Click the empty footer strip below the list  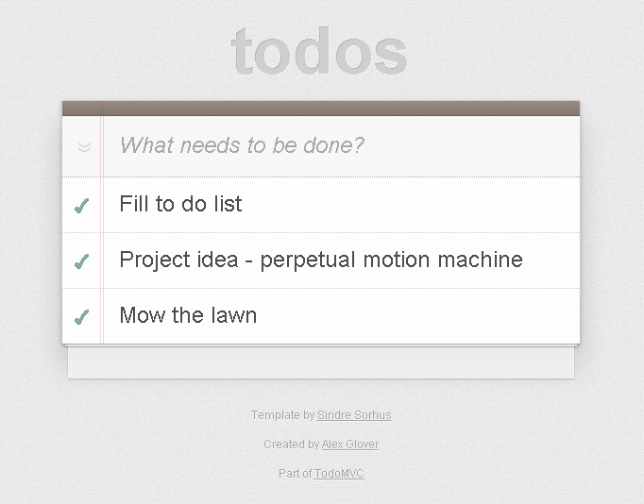pos(321,362)
